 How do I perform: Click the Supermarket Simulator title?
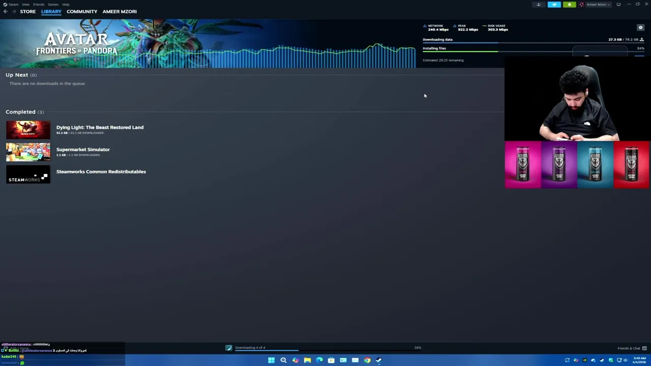click(83, 149)
